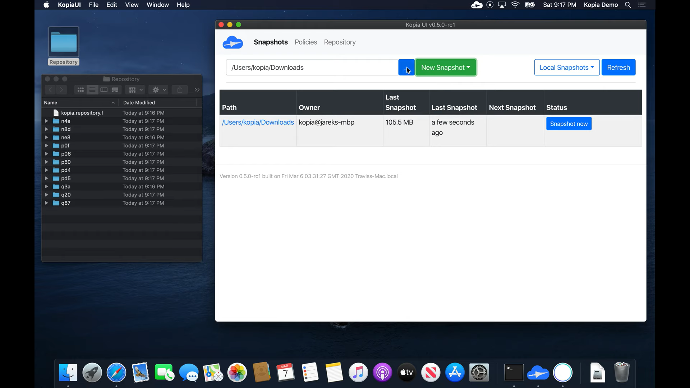Open the Local Snapshots dropdown
The image size is (690, 388).
tap(567, 68)
